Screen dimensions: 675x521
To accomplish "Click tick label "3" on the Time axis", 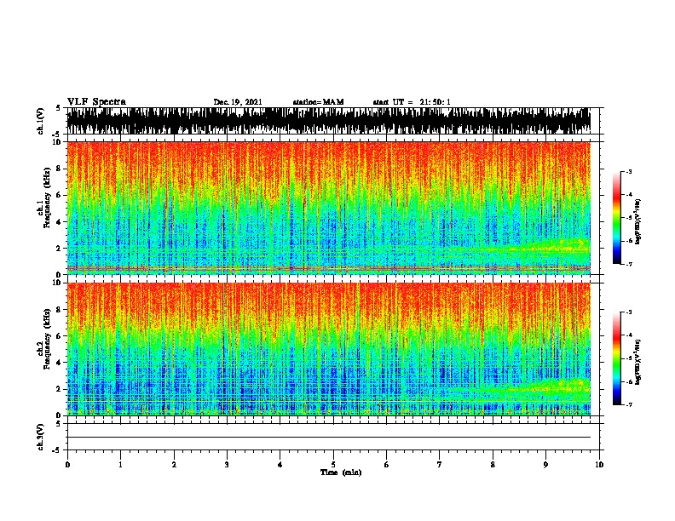I will (x=227, y=465).
